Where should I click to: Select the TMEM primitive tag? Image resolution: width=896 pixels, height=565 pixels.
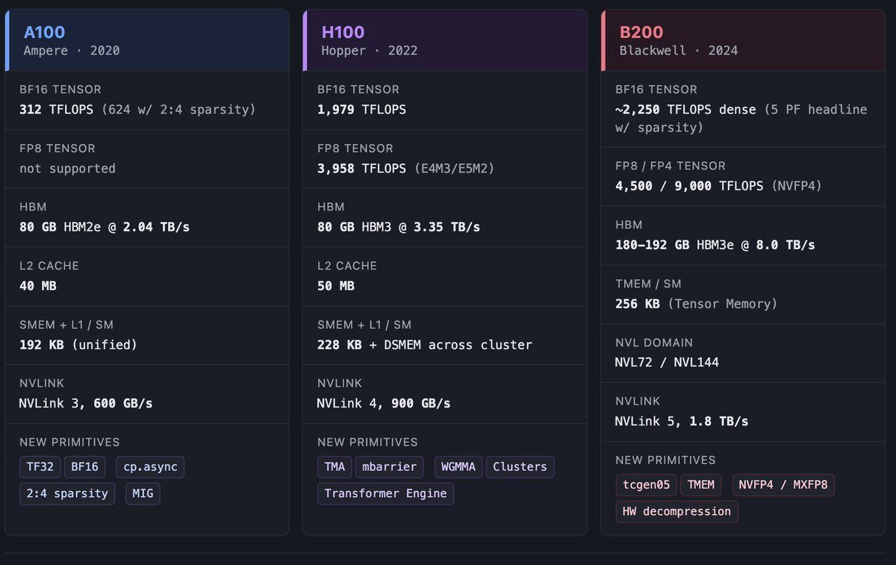point(701,485)
